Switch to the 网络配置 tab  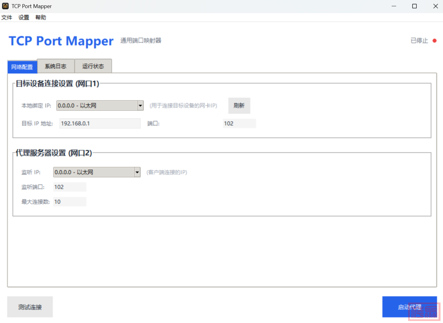22,67
